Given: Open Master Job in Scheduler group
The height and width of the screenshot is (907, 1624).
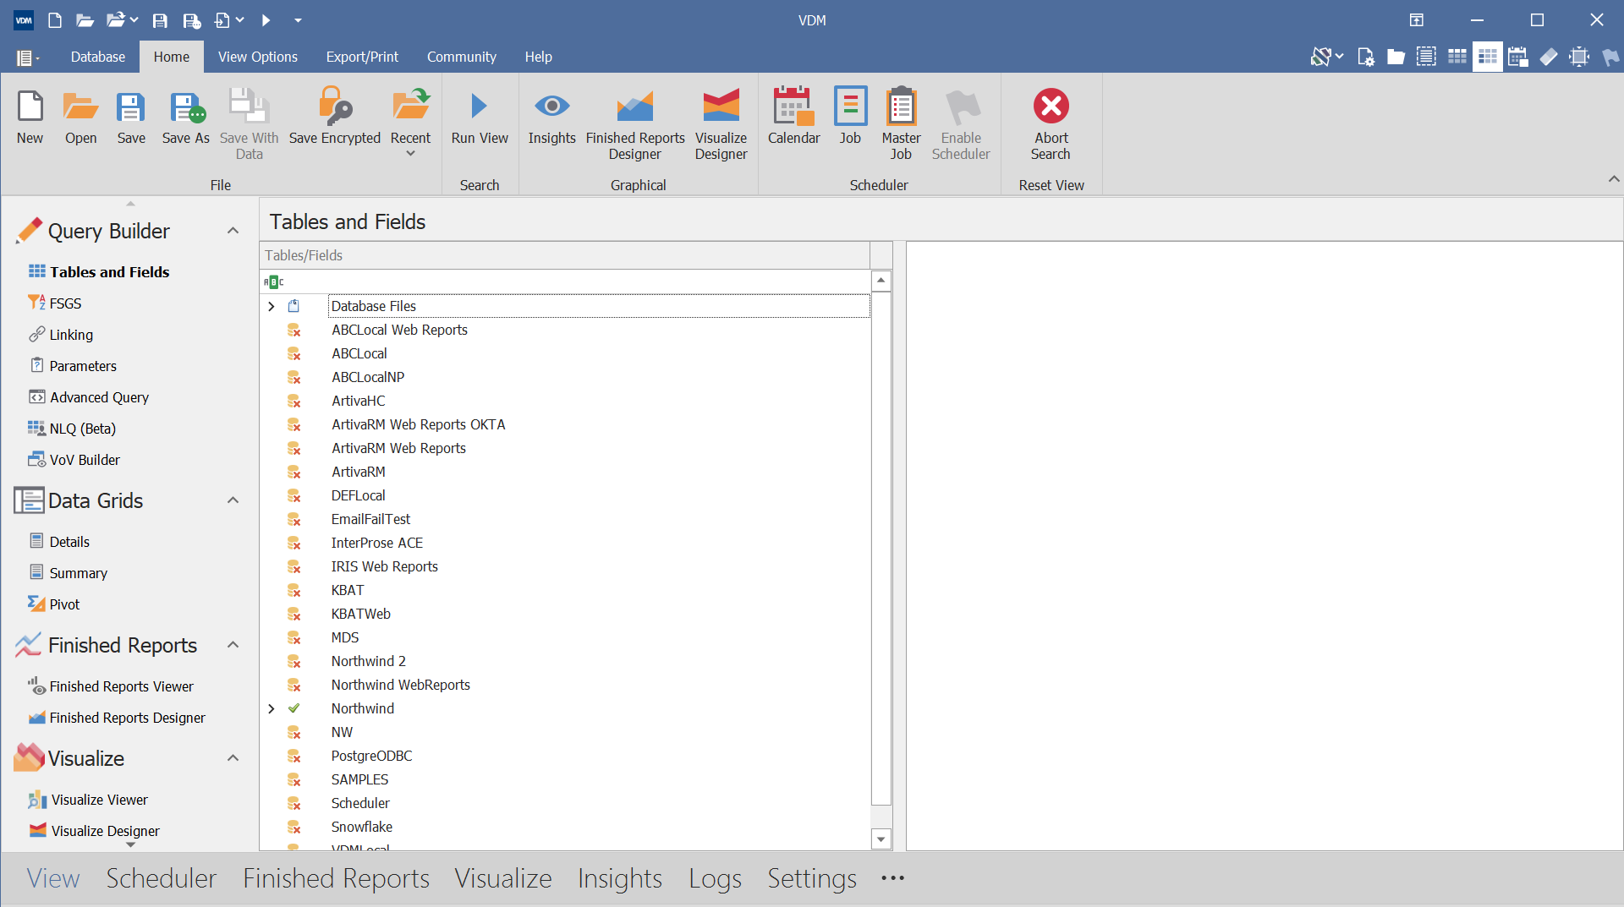Looking at the screenshot, I should point(901,124).
